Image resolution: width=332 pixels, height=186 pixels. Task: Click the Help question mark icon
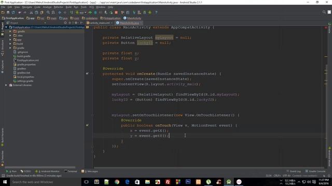tap(156, 12)
